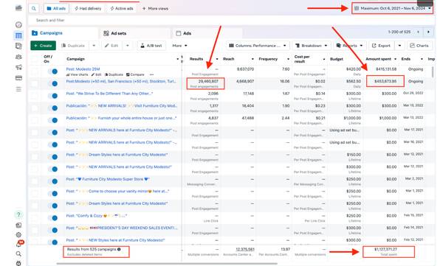Screen dimensions: 443x266
Task: Toggle off the Post: Modesto 25M campaign
Action: coord(53,71)
